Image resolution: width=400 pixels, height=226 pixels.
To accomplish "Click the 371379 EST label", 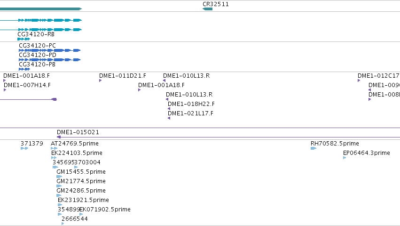I will tap(32, 144).
